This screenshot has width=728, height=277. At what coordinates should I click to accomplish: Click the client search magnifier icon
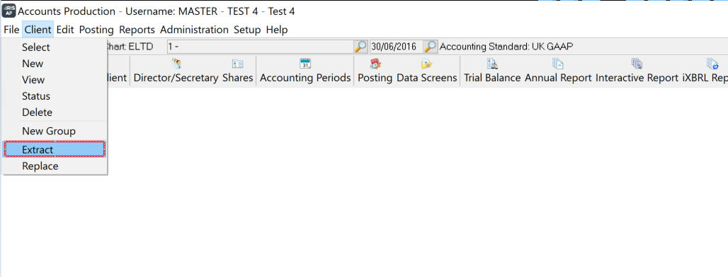pos(360,47)
